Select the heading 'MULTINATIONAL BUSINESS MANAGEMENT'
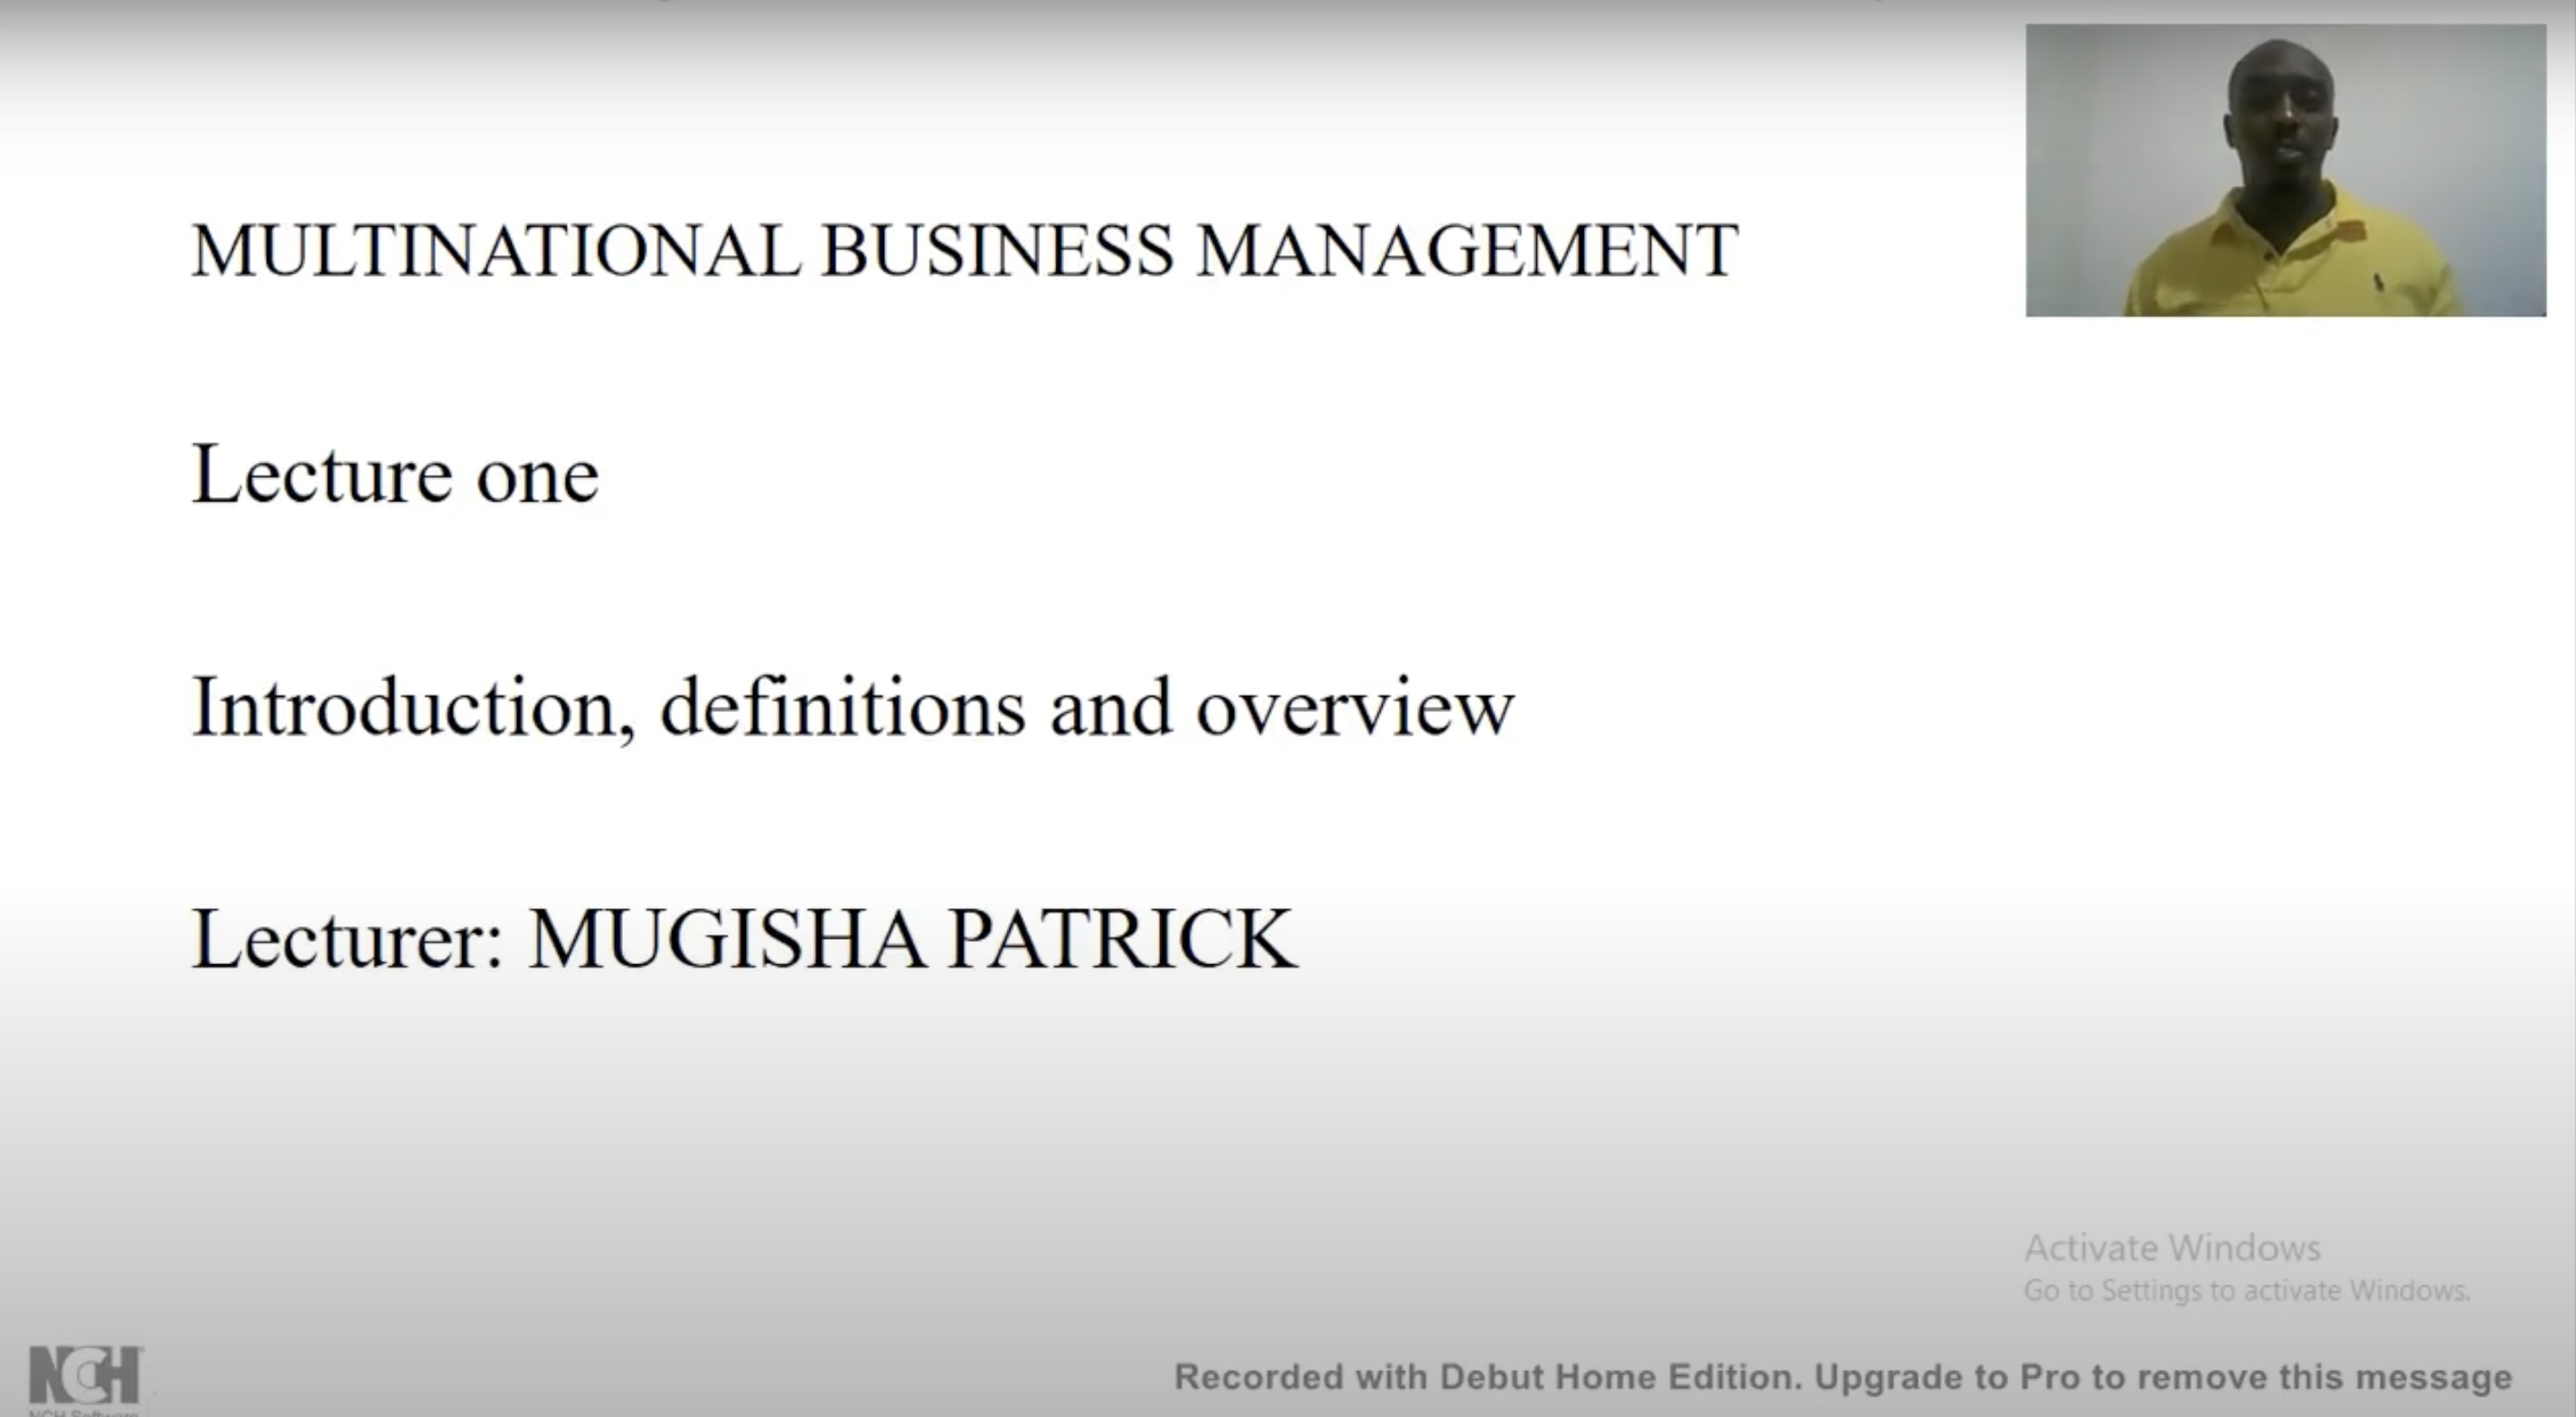This screenshot has width=2576, height=1417. (965, 249)
